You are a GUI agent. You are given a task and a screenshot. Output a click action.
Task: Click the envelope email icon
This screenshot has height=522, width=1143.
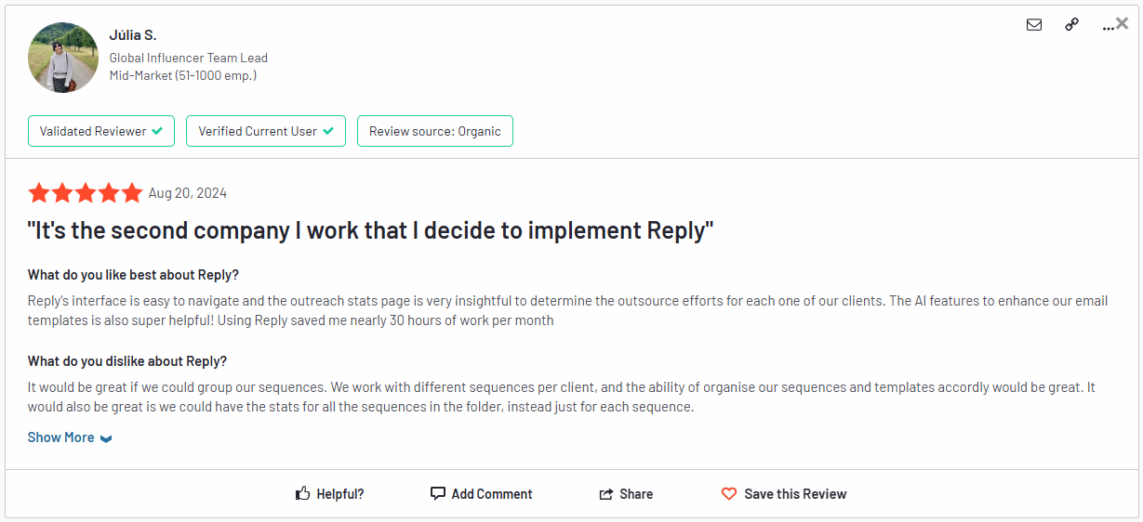pos(1034,25)
